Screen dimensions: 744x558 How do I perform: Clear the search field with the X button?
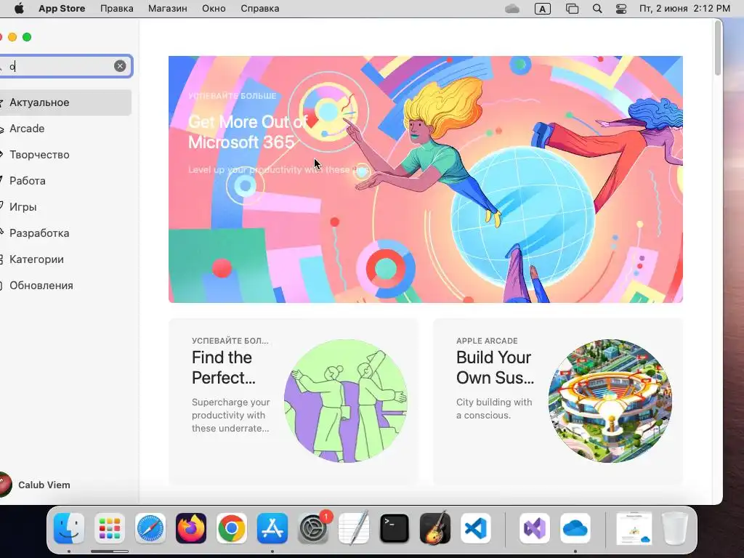120,66
